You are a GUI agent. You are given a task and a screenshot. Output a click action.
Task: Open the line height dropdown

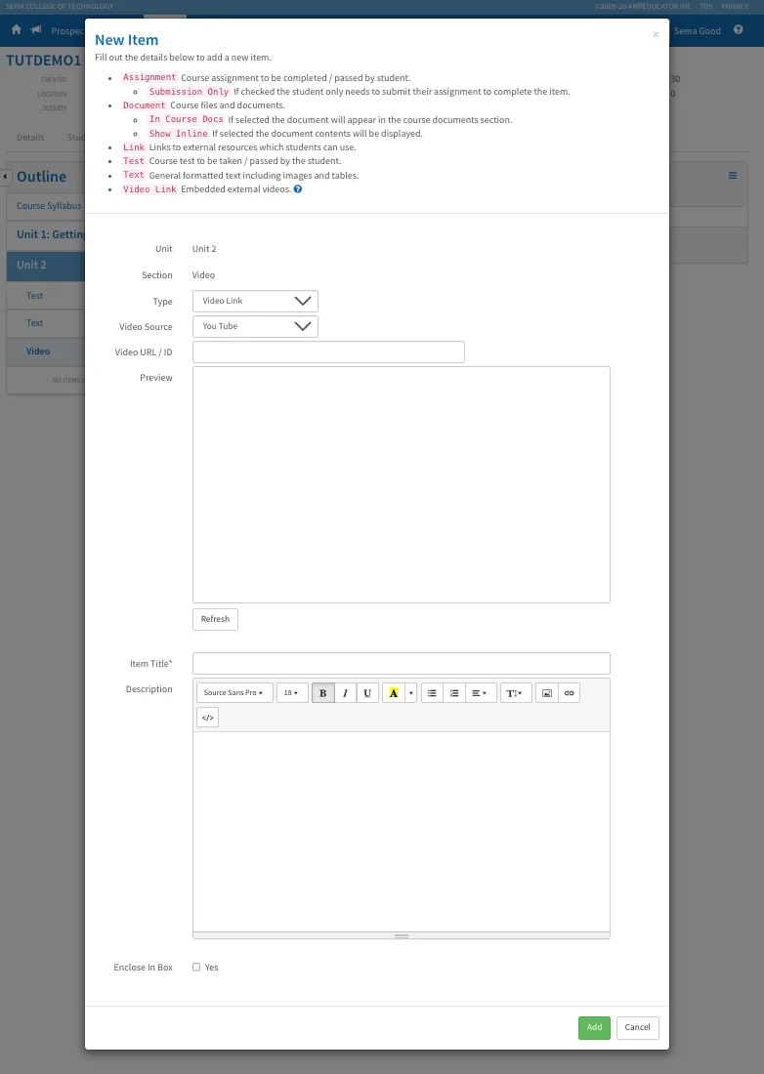tap(516, 693)
